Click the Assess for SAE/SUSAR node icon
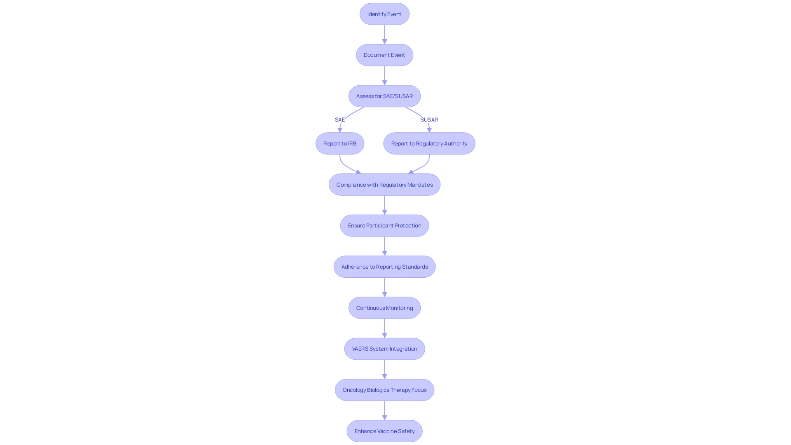 (384, 96)
